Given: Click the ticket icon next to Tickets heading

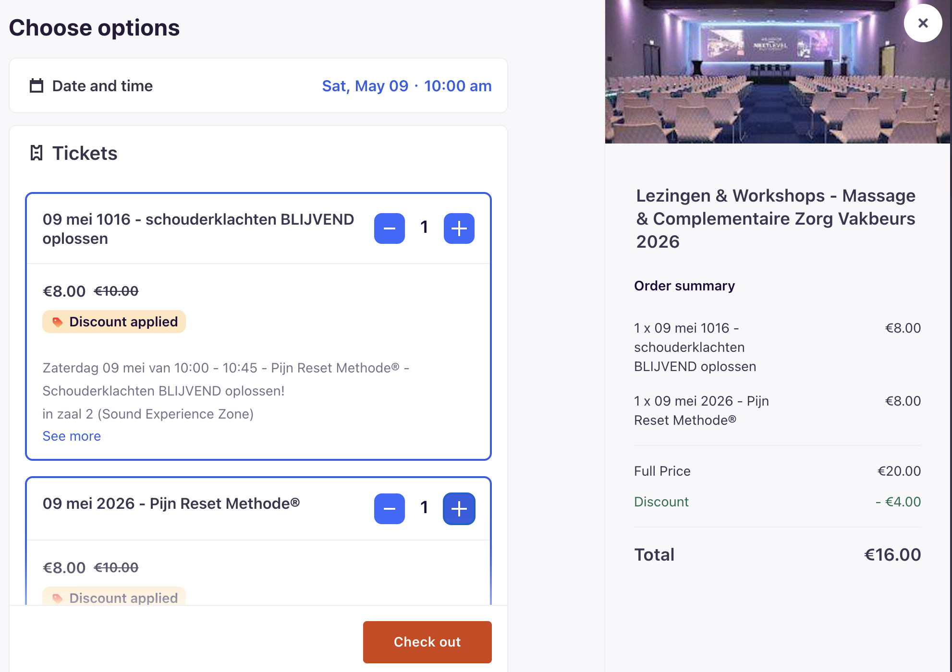Looking at the screenshot, I should pos(37,153).
